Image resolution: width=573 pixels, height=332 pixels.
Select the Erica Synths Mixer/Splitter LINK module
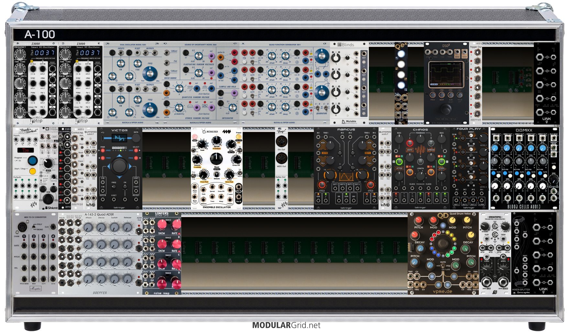coord(534,253)
